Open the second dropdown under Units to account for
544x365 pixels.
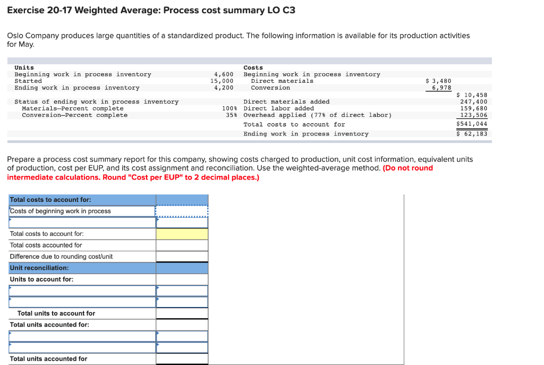(x=80, y=301)
